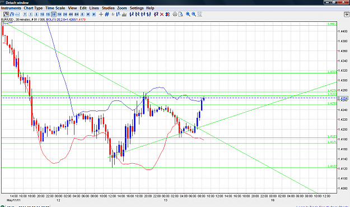Click the green 1.4314 level label
350x207 pixels.
point(332,72)
